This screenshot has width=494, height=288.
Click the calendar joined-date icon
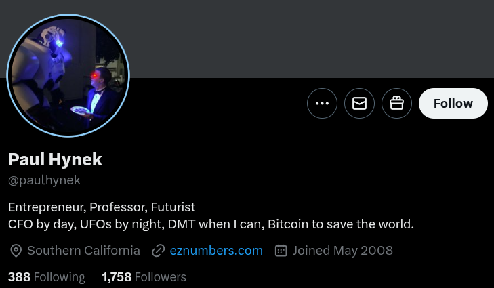281,251
